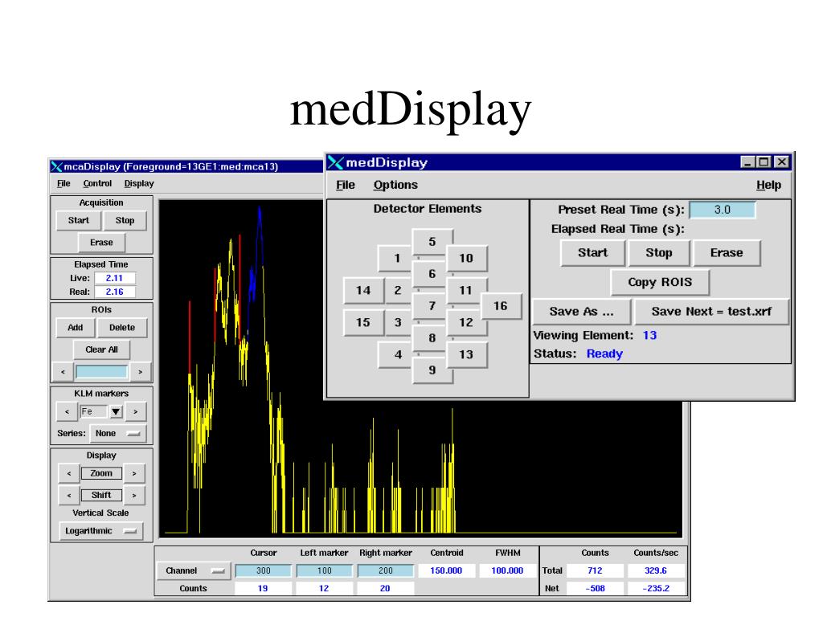Select detector element 16
823x617 pixels.
click(x=501, y=306)
